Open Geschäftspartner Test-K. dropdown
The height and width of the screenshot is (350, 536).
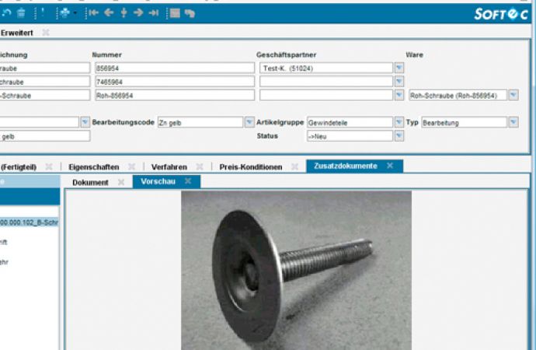tap(399, 68)
